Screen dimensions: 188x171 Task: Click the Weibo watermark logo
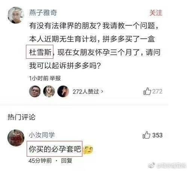pos(152,165)
